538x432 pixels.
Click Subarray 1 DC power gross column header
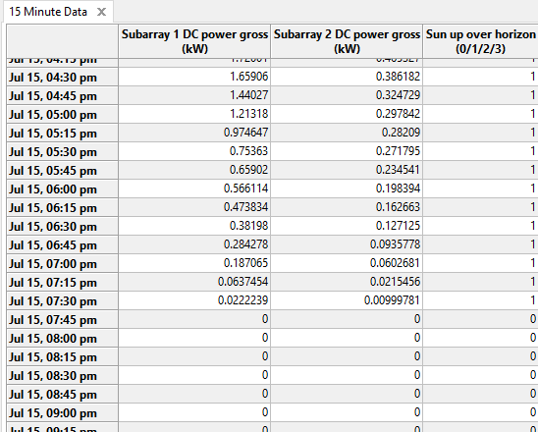coord(194,41)
